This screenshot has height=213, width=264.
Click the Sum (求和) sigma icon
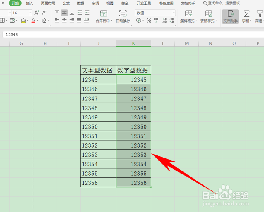[x=247, y=14]
